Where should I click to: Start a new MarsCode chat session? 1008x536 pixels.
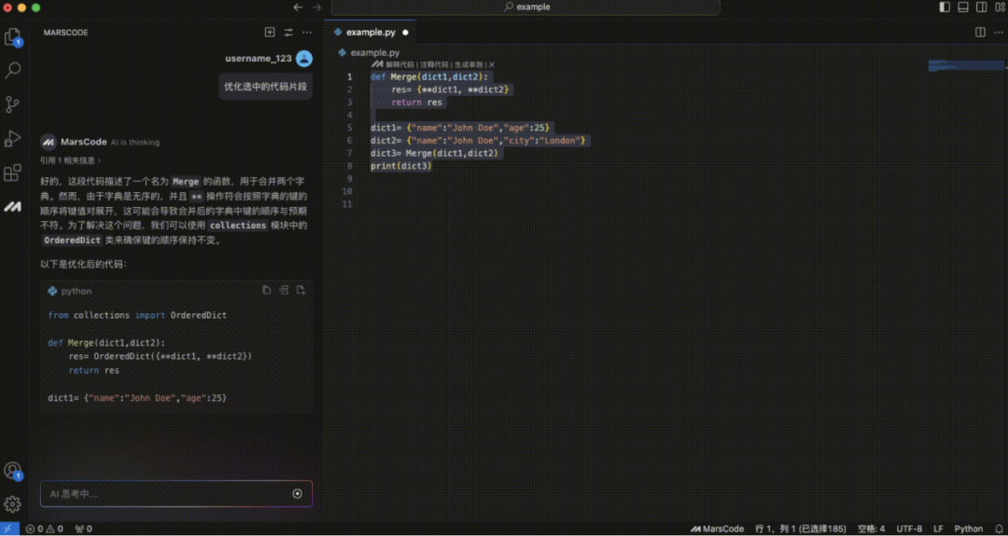click(x=270, y=32)
